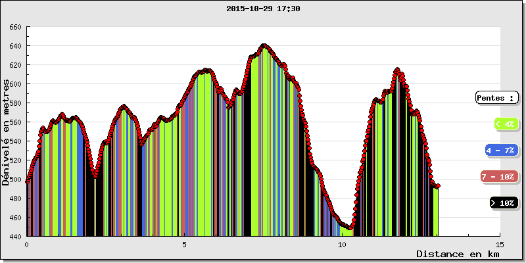The width and height of the screenshot is (526, 263).
Task: Click the lowest valley point near 448 m
Action: (351, 227)
